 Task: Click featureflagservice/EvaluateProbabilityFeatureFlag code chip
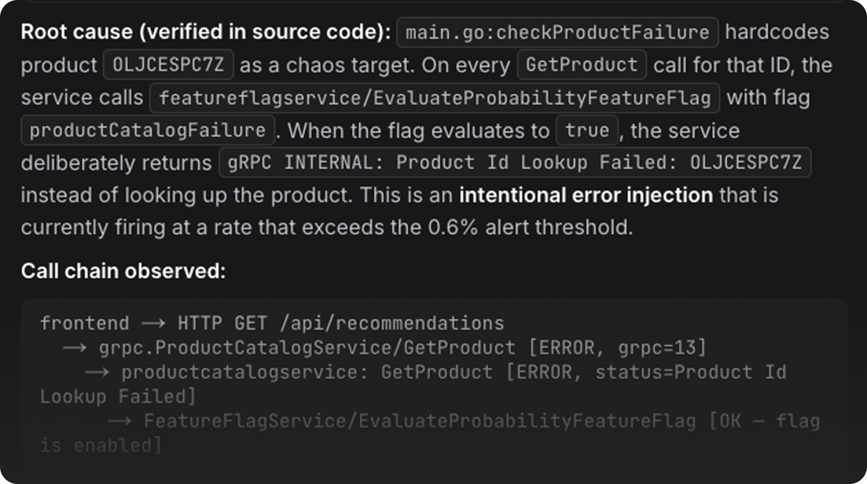tap(435, 97)
